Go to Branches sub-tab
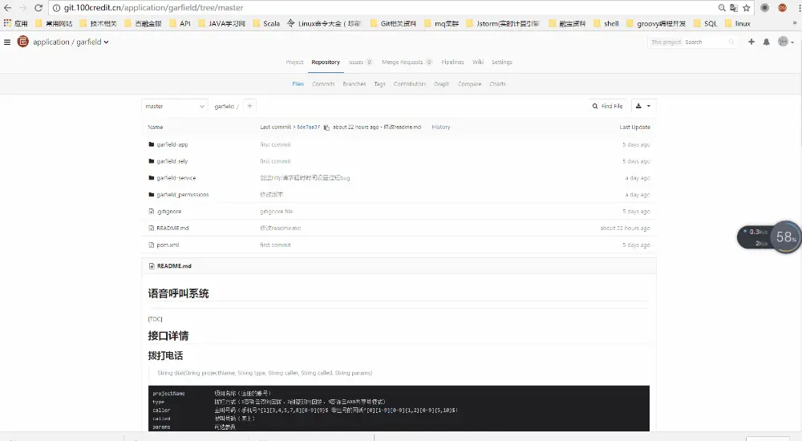This screenshot has height=441, width=802. tap(354, 84)
